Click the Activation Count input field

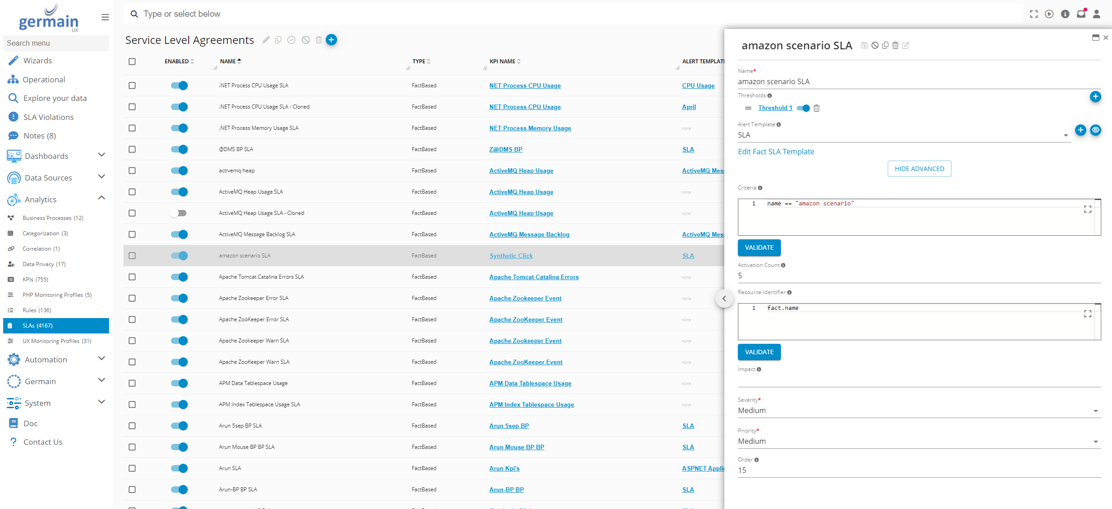tap(918, 276)
